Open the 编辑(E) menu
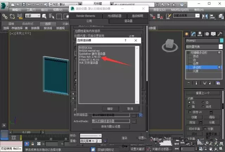 point(17,10)
